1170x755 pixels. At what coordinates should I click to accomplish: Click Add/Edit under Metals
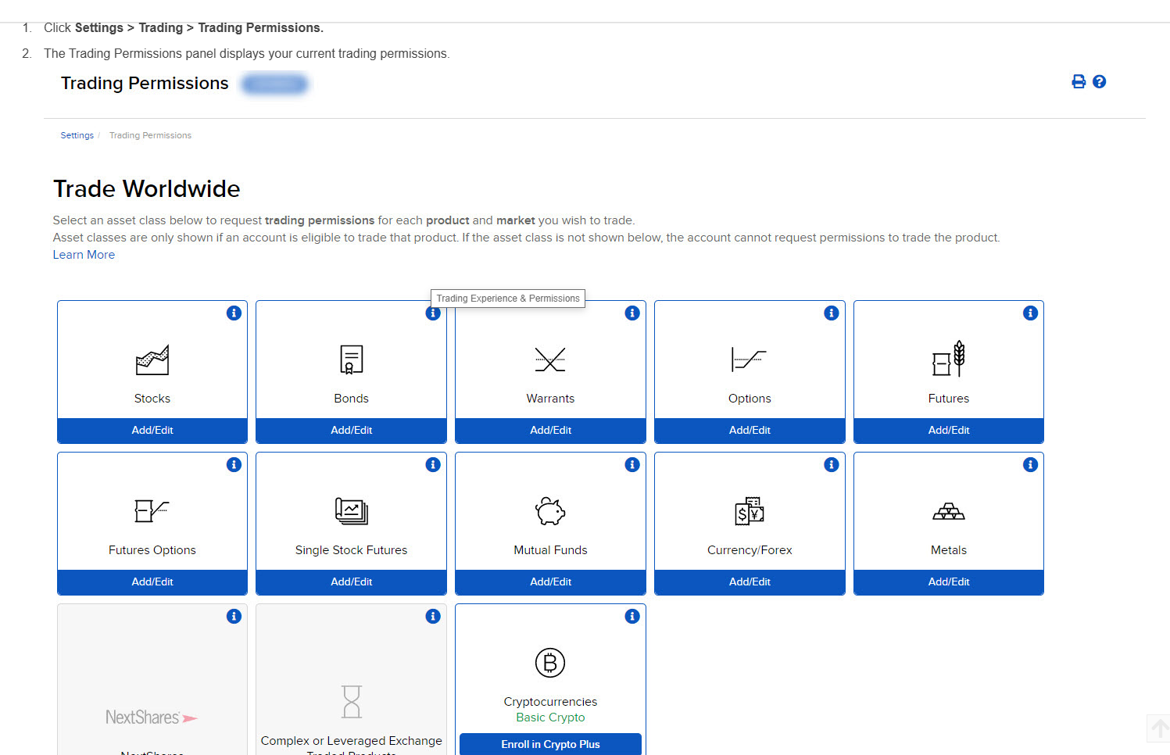tap(949, 582)
